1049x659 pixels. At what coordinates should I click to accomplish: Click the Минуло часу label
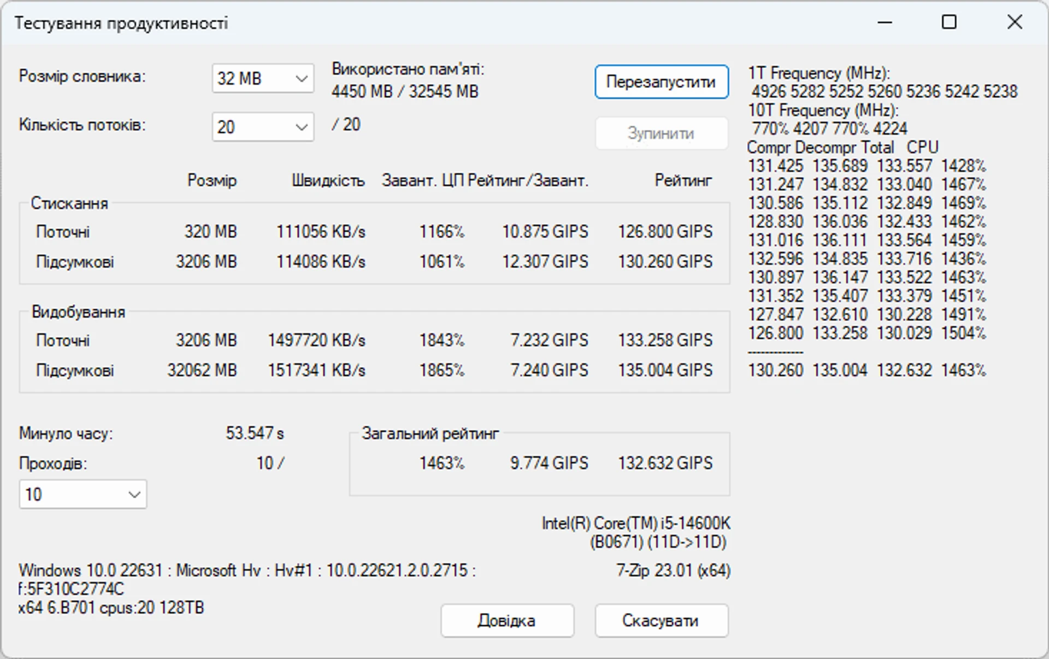coord(66,434)
